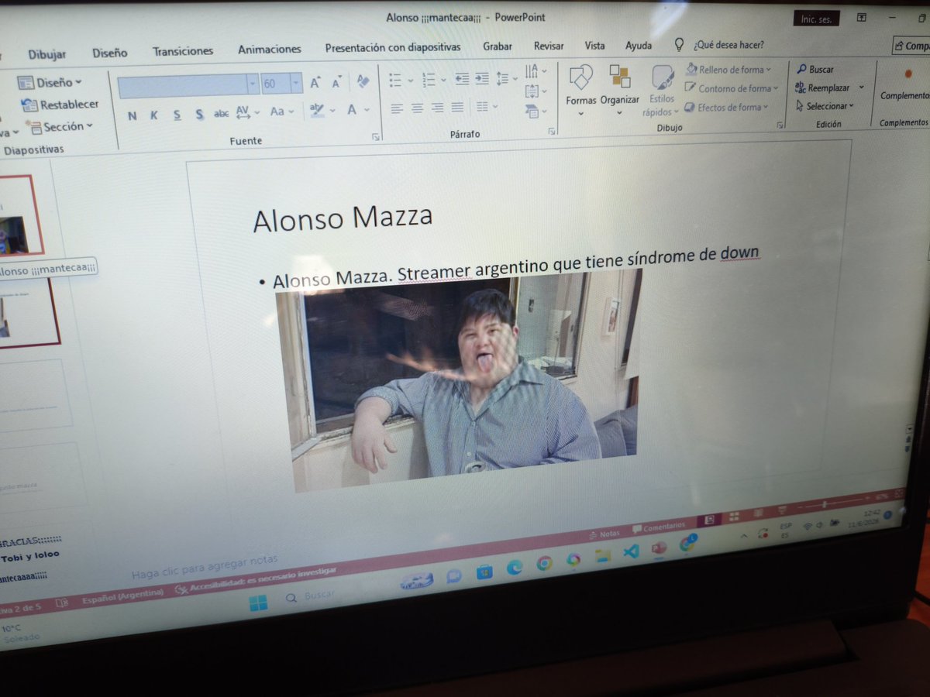Justify text in Párrafo group

coord(458,108)
